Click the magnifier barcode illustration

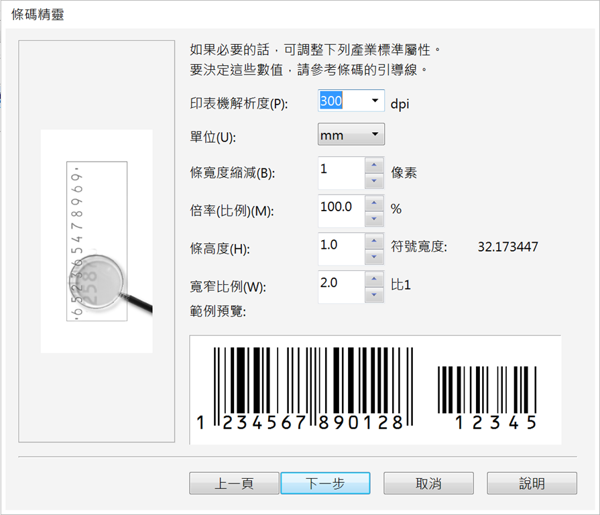(97, 241)
